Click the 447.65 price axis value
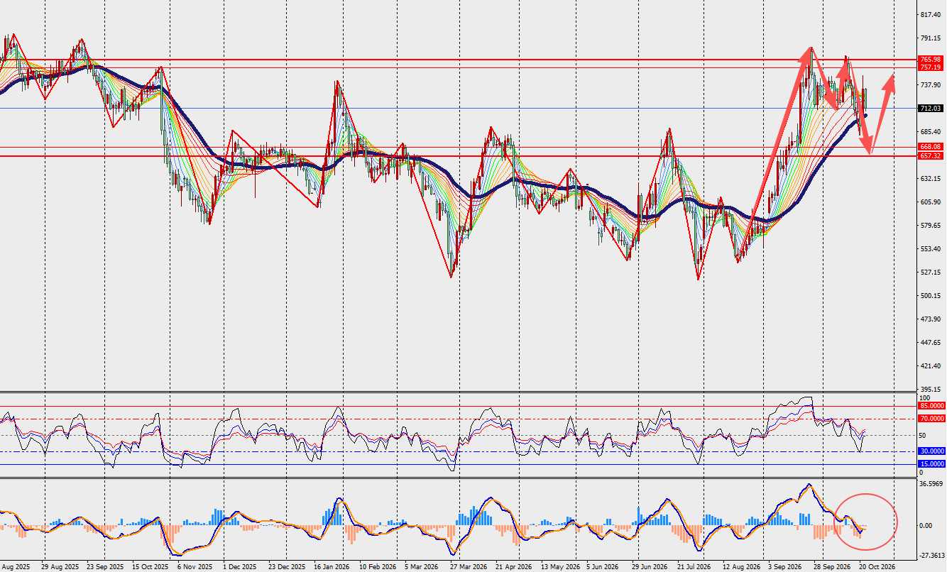 tap(930, 343)
